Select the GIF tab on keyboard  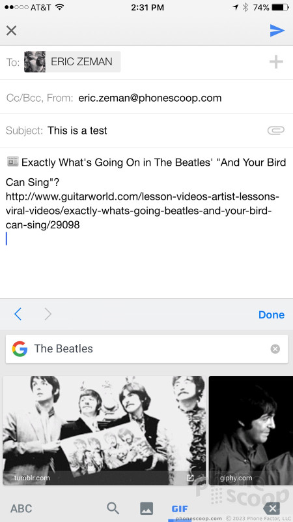coord(180,509)
